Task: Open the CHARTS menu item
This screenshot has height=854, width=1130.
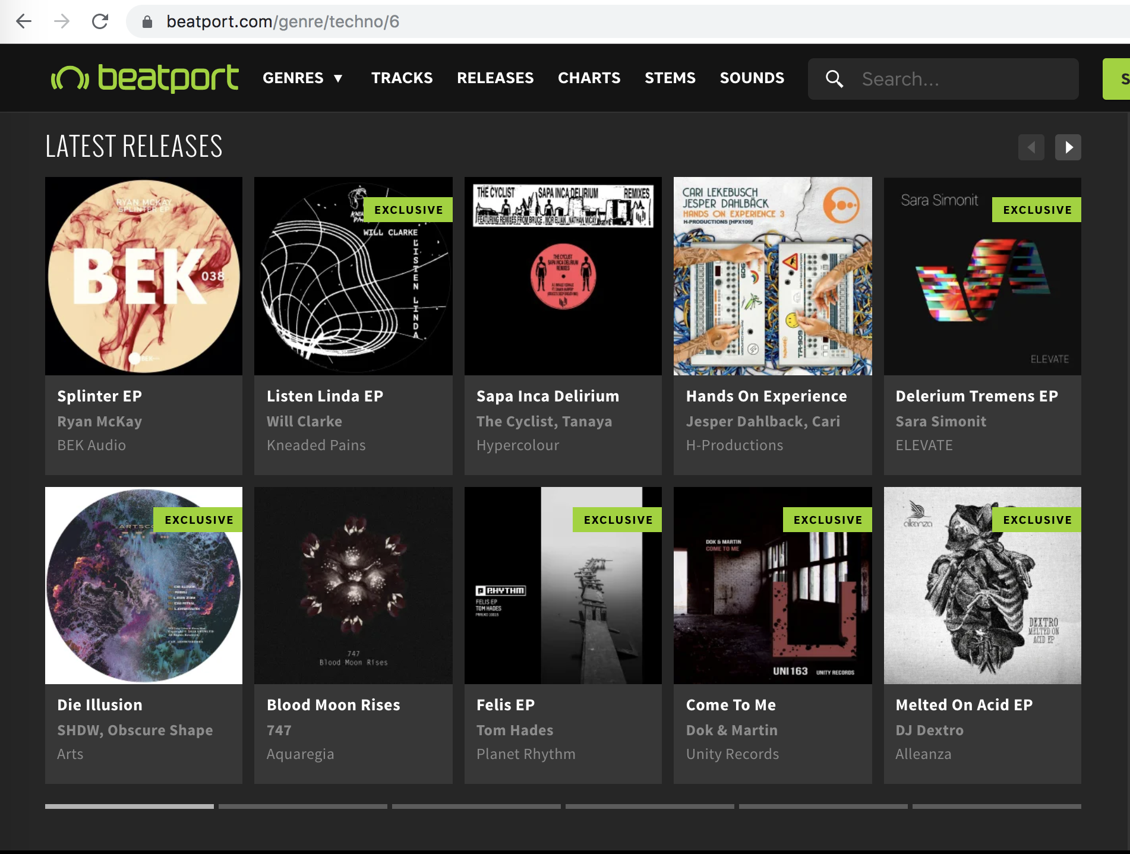Action: click(589, 78)
